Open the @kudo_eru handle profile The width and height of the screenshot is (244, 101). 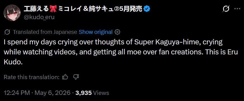tap(39, 17)
